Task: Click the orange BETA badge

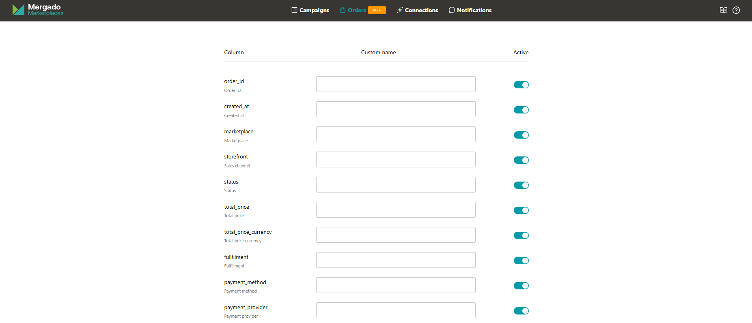Action: point(377,10)
